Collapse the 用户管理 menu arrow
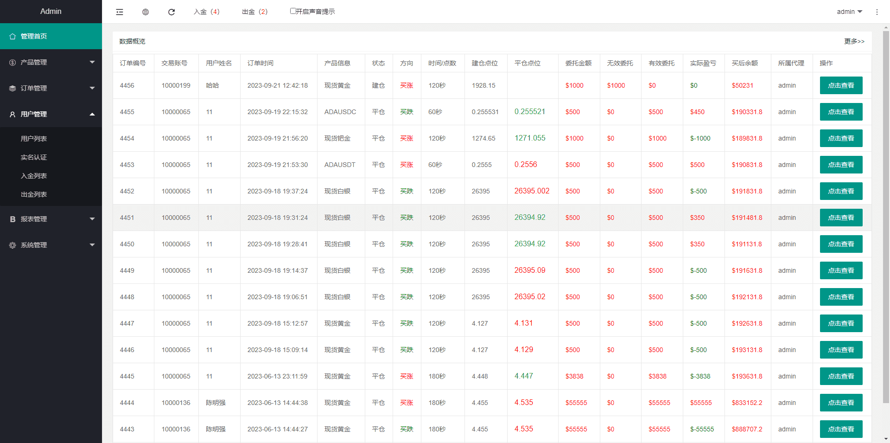Screen dimensions: 890x443 click(92, 114)
